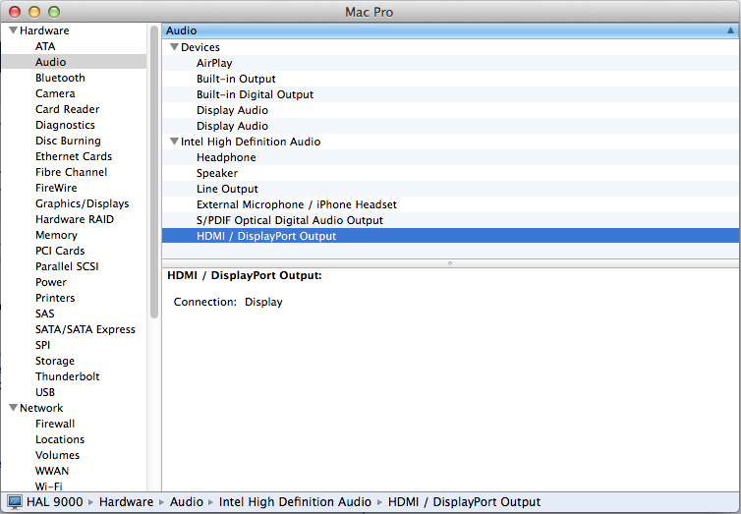Click the sidebar vertical scrollbar
Image resolution: width=741 pixels, height=514 pixels.
(x=154, y=172)
